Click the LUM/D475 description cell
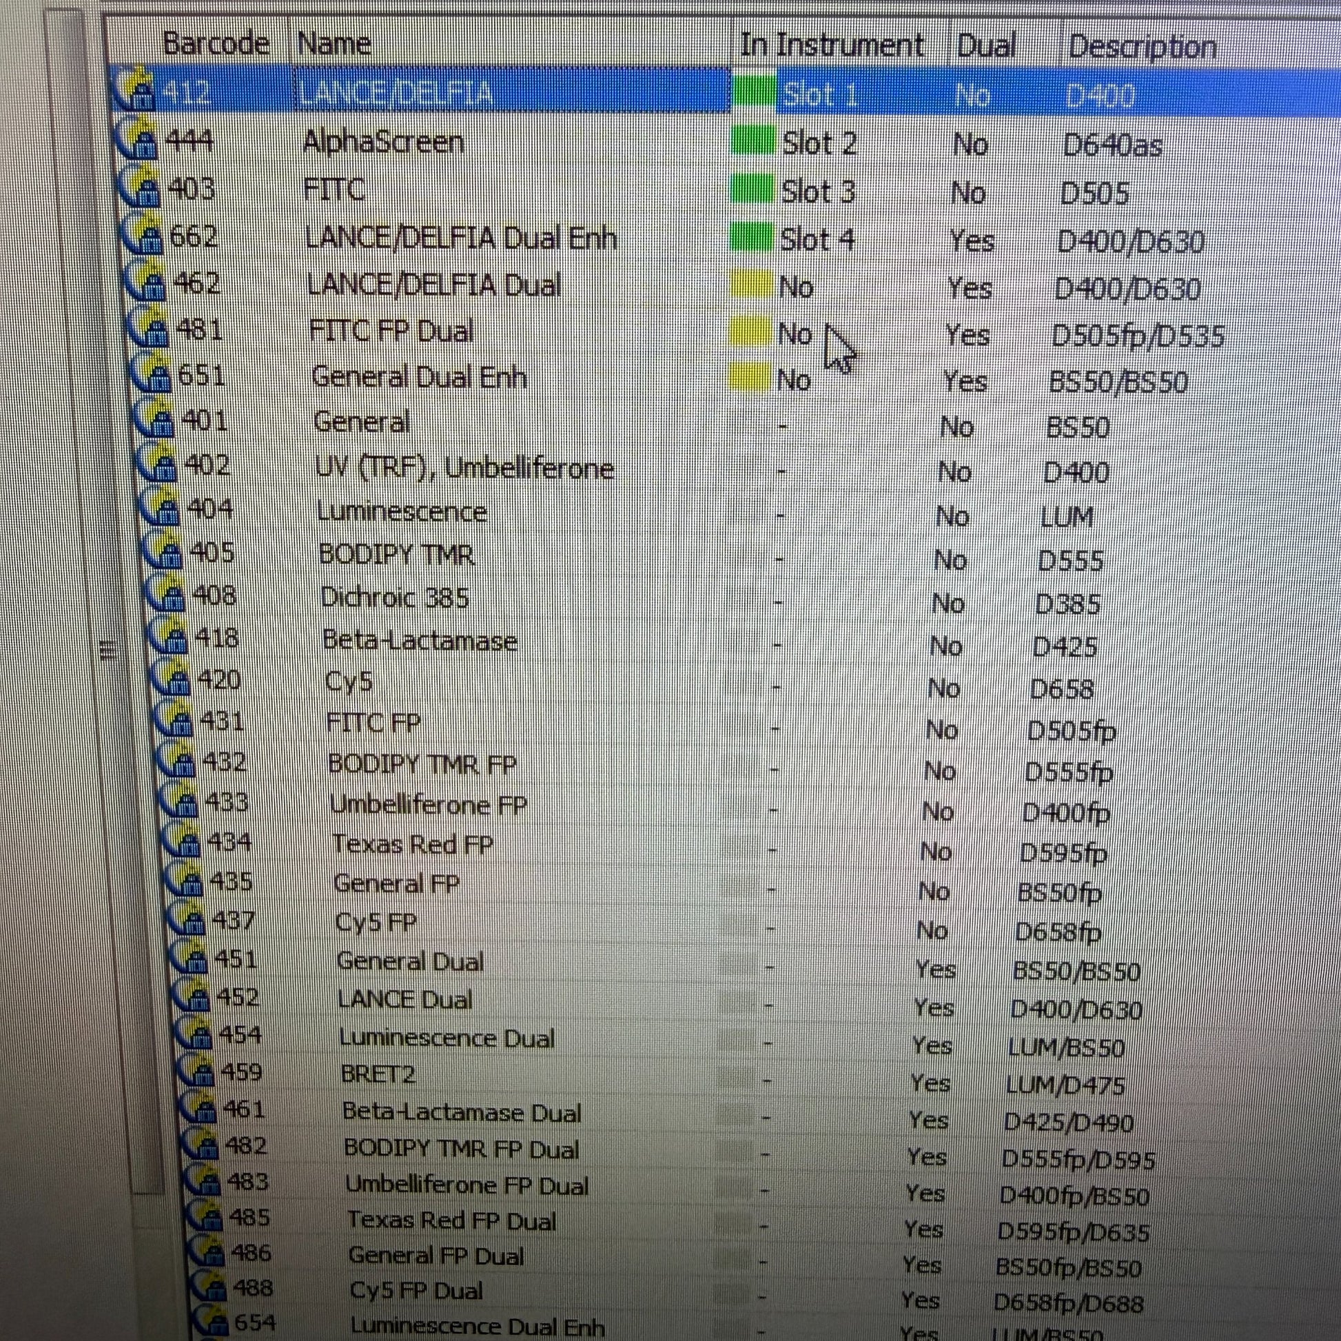 pos(1065,1085)
